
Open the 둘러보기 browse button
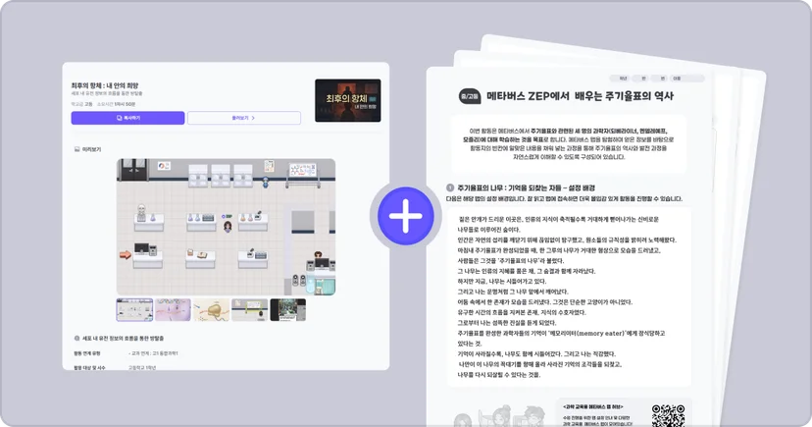pyautogui.click(x=244, y=118)
